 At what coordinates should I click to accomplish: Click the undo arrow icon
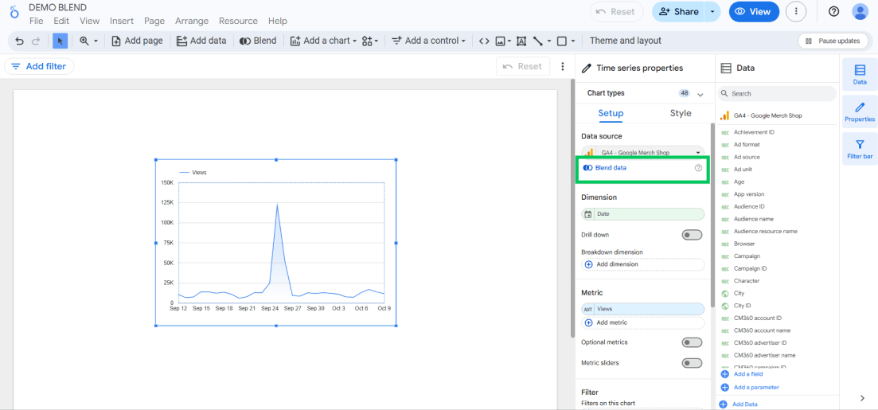[x=20, y=41]
